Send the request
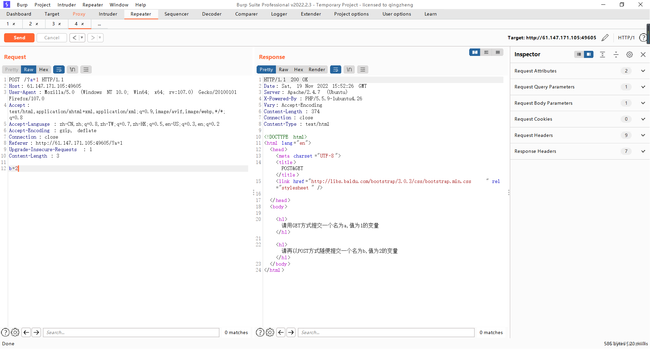This screenshot has height=349, width=650. [x=19, y=38]
